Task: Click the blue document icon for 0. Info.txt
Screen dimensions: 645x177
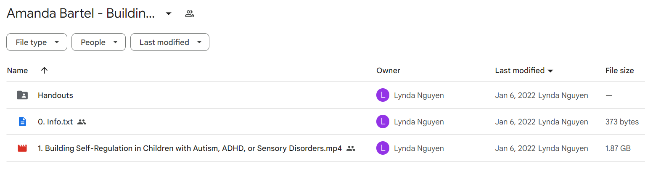Action: [x=22, y=122]
